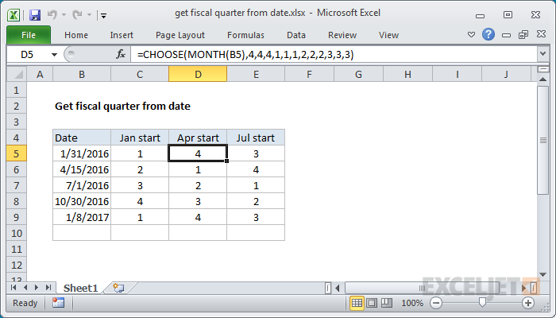Close the workbook window inside Excel
This screenshot has height=318, width=556.
pyautogui.click(x=541, y=34)
